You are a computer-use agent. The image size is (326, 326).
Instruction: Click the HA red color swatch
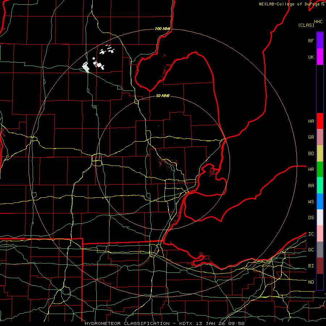click(x=320, y=121)
